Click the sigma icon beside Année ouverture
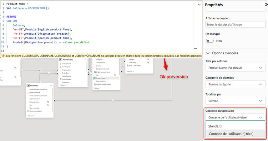 click(28, 93)
